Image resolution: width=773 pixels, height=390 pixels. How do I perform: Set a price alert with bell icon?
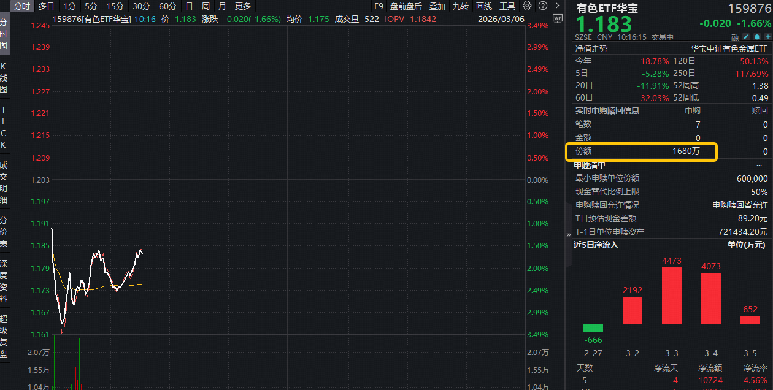pos(757,37)
